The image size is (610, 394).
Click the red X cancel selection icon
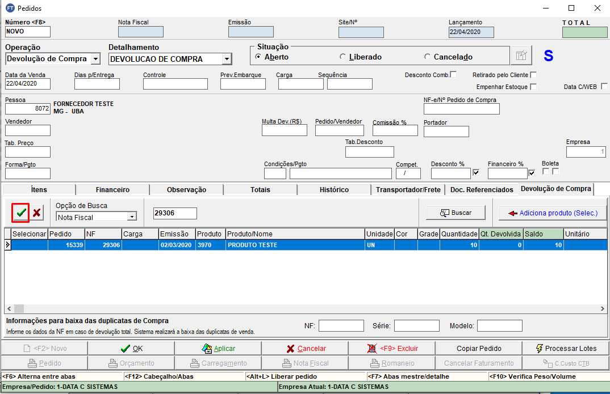[x=37, y=213]
